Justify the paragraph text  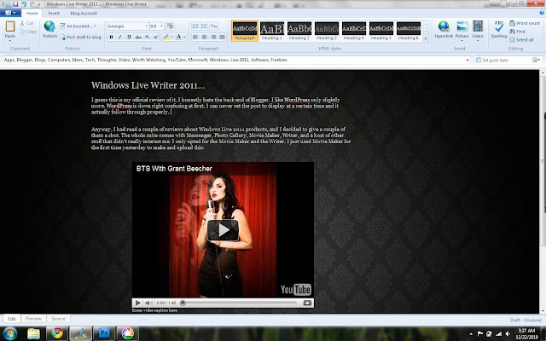222,37
